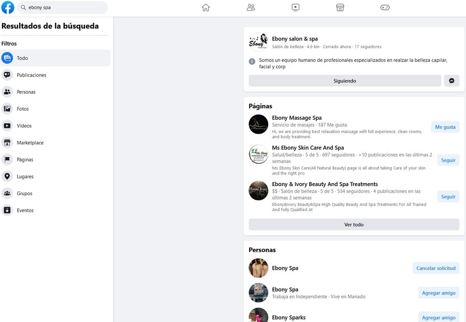
Task: Click the 'Salón de belleza · 4.9 km' details line
Action: [x=327, y=47]
